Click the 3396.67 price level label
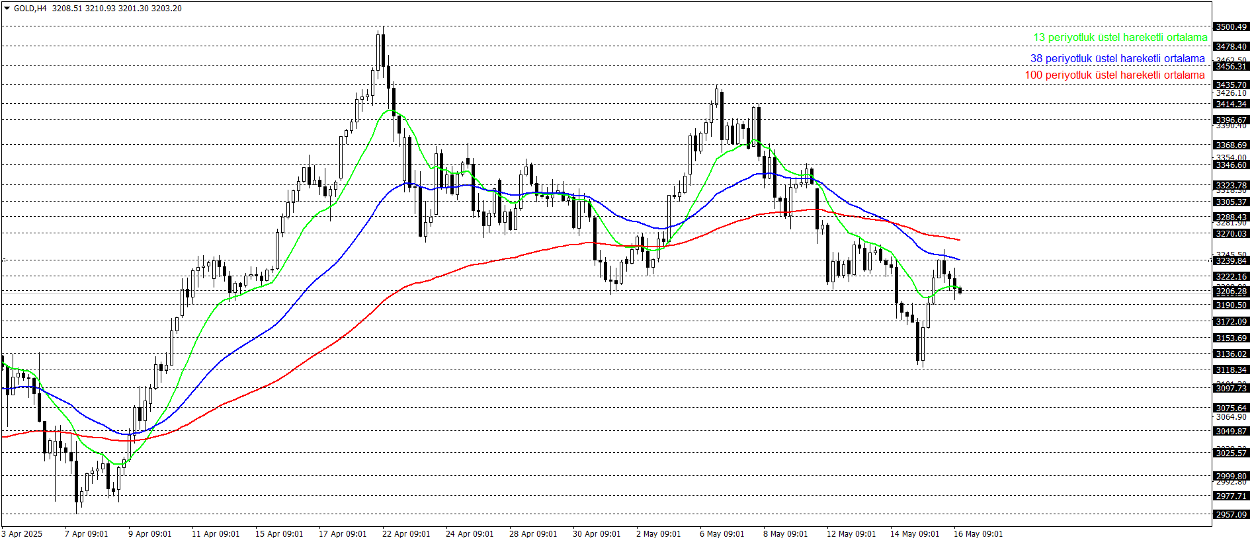1254x542 pixels. [1232, 120]
